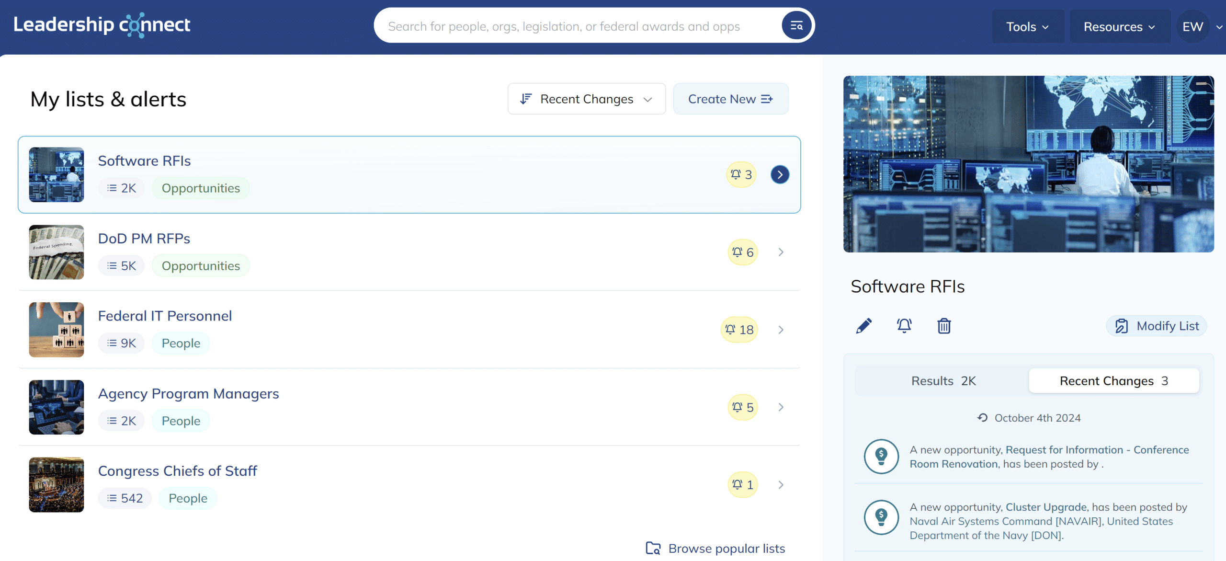
Task: Click the alert badge showing 18 on Federal IT Personnel
Action: pos(739,330)
